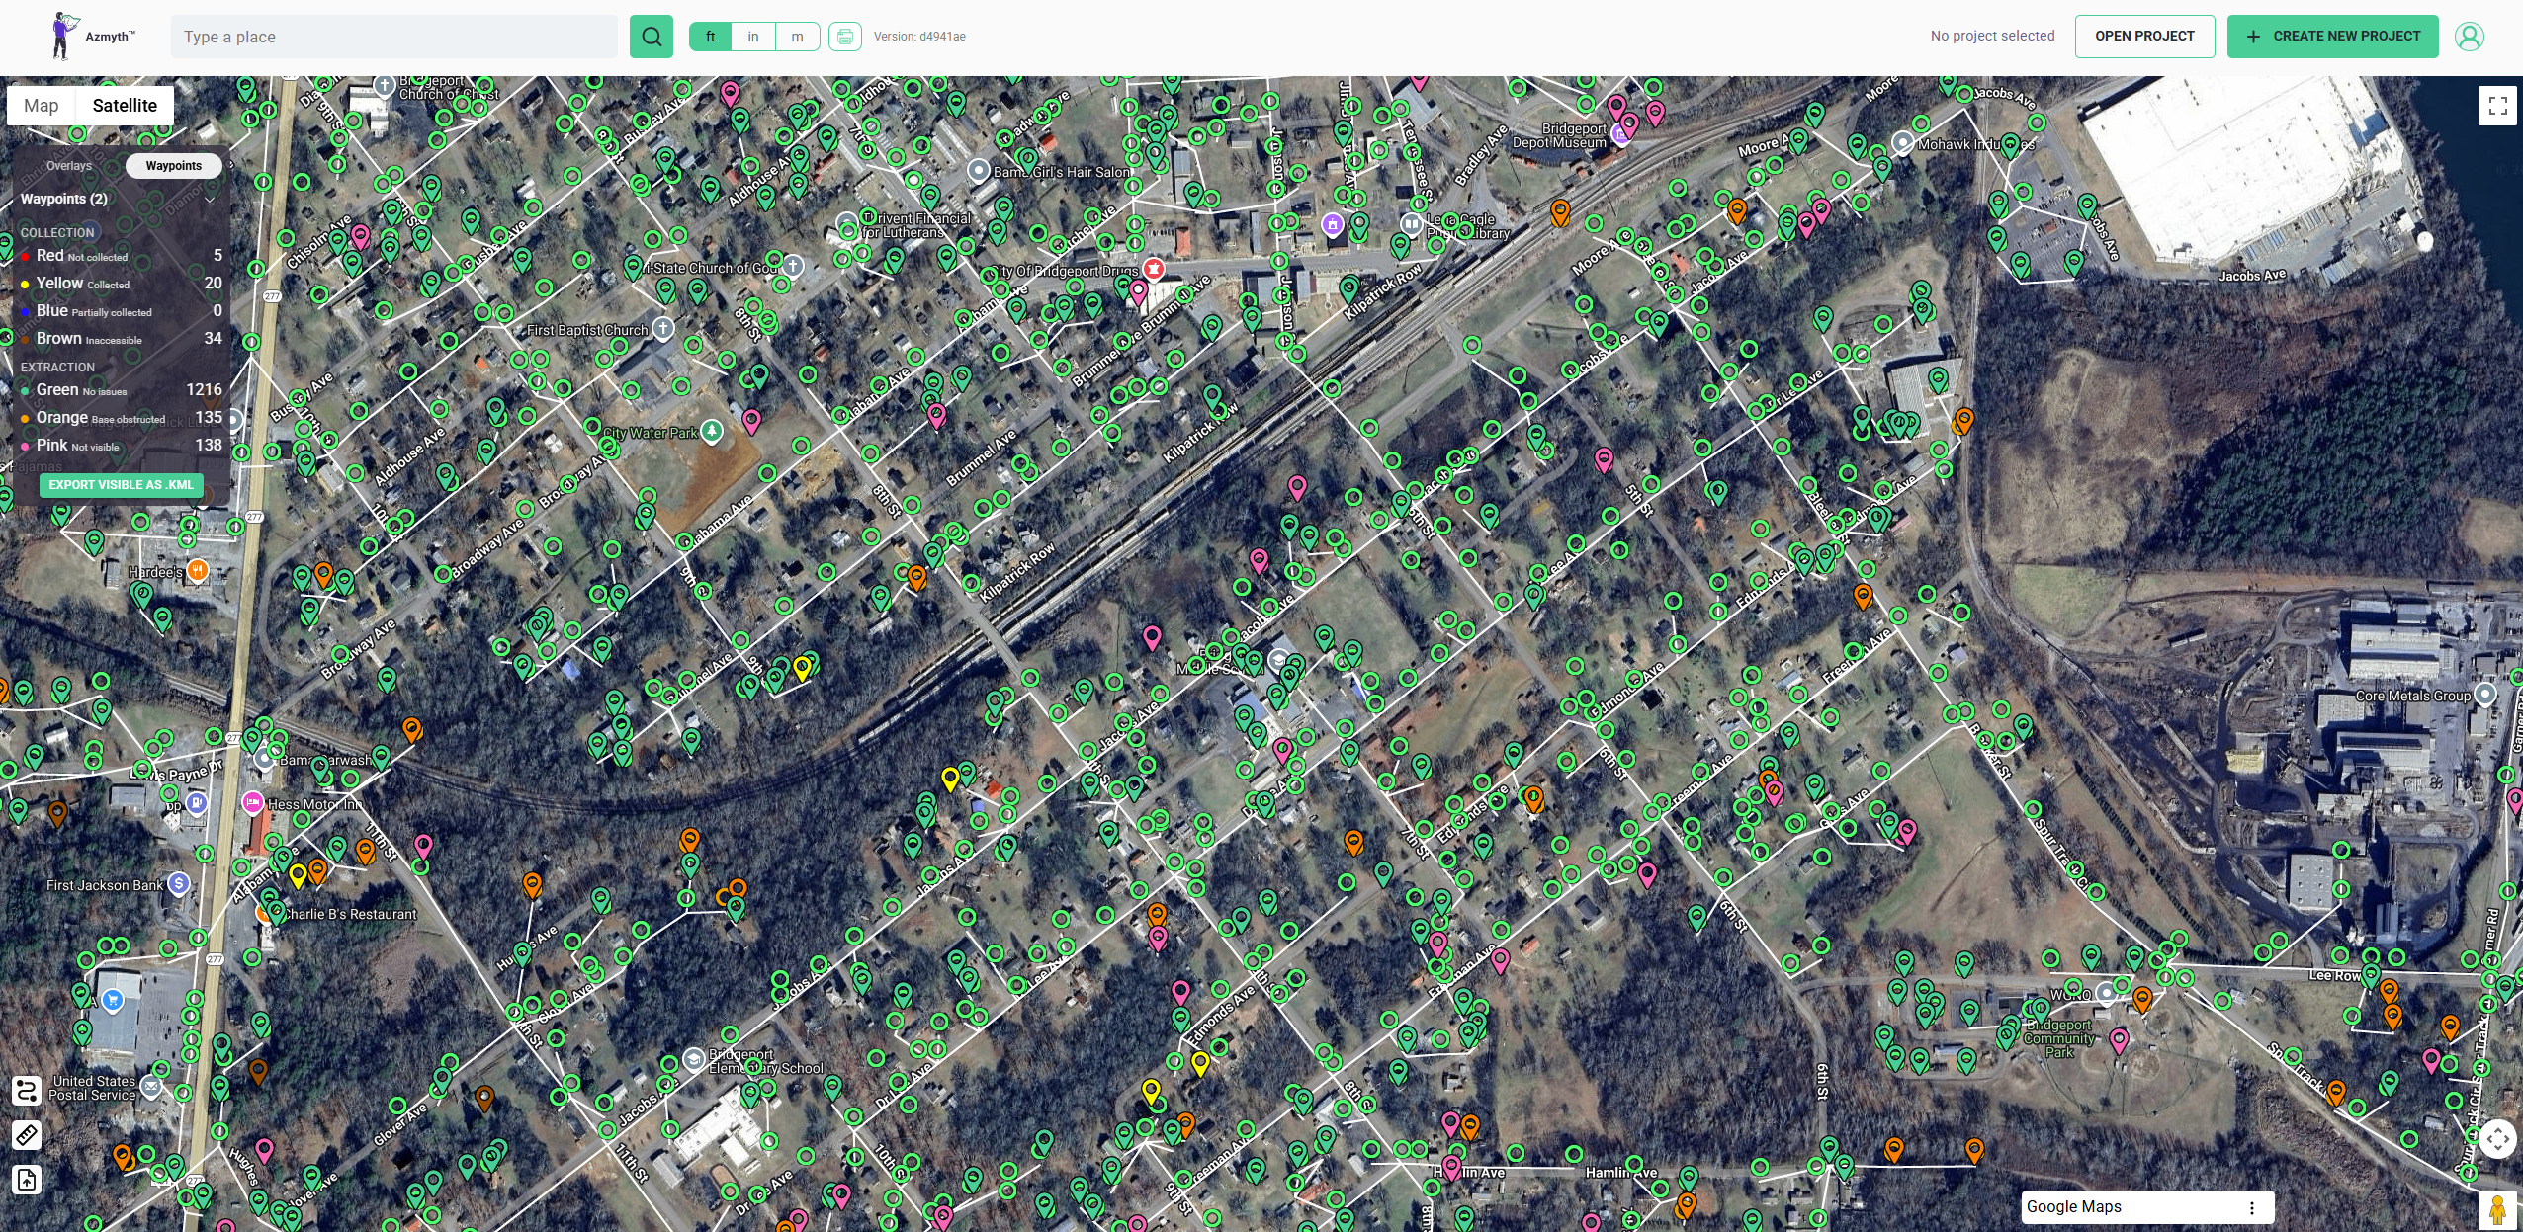This screenshot has height=1232, width=2523.
Task: Focus the Type a place search field
Action: (x=394, y=37)
